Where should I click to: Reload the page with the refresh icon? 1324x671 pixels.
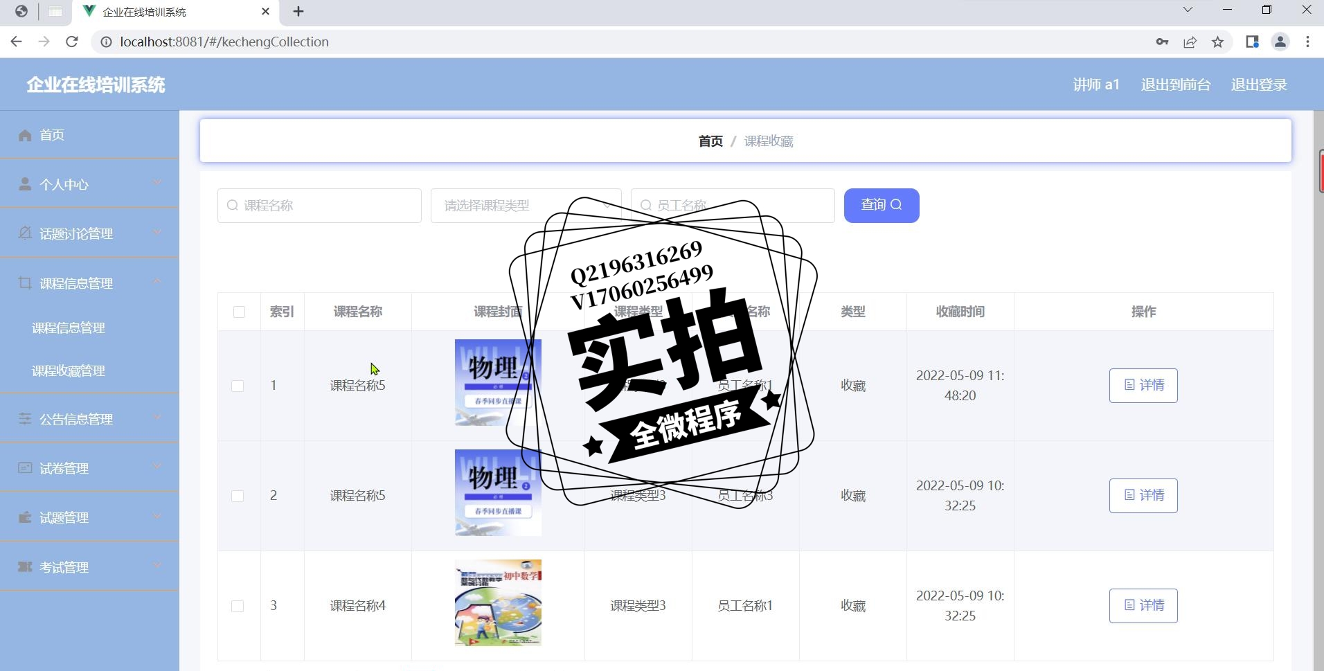pos(71,42)
